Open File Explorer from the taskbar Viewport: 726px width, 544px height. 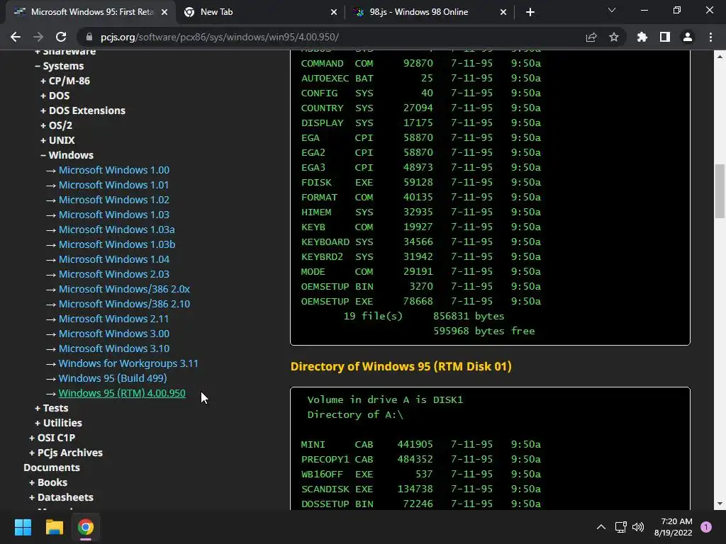coord(54,527)
